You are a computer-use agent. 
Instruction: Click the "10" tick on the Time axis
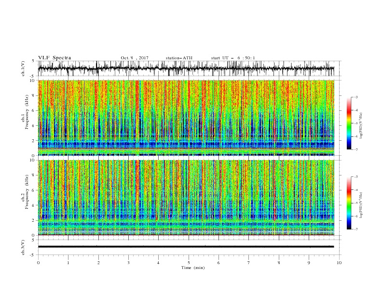339,263
